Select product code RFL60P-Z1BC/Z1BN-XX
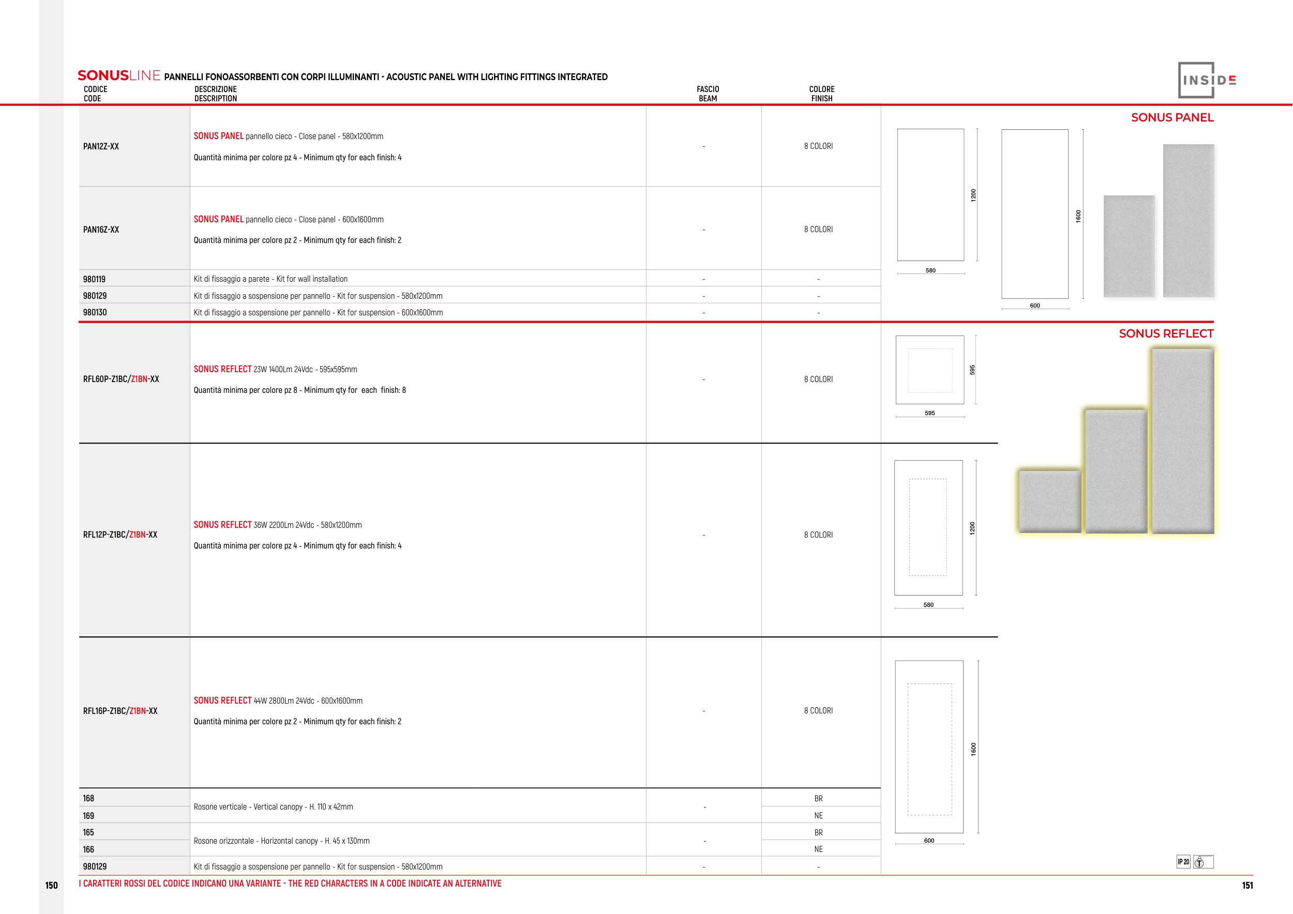The height and width of the screenshot is (914, 1293). pyautogui.click(x=121, y=379)
